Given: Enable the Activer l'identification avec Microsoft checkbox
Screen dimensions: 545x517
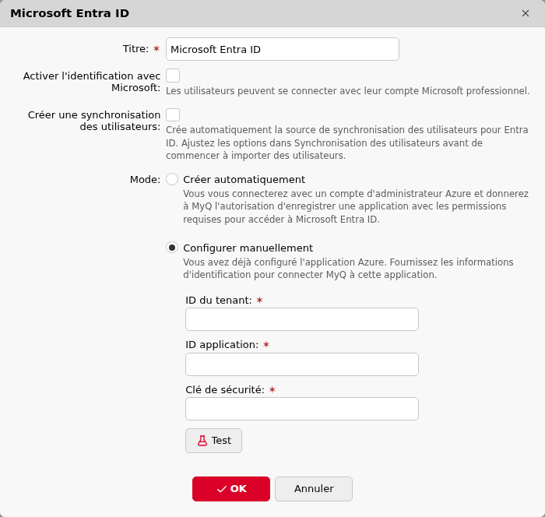Looking at the screenshot, I should click(x=173, y=76).
